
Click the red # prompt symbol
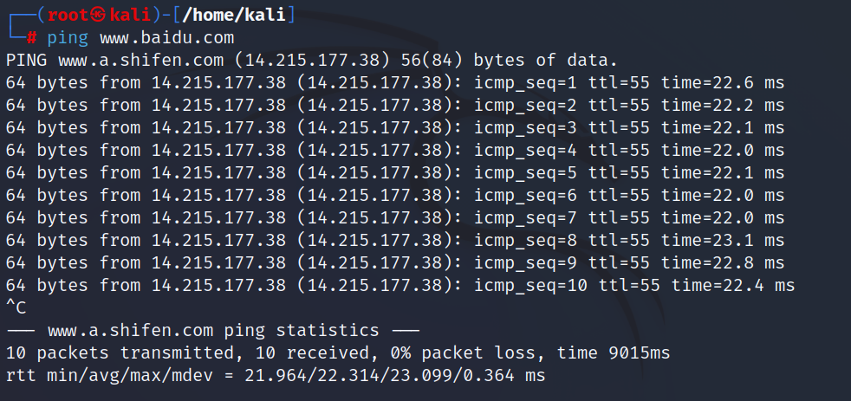pos(31,37)
